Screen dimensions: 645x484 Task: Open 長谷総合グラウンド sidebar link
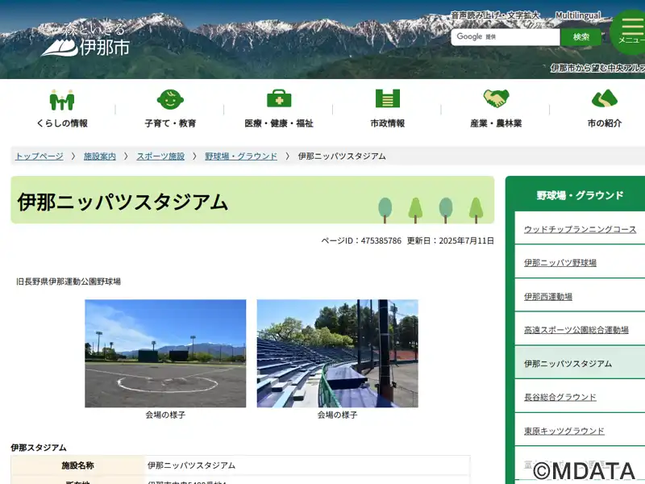point(560,397)
